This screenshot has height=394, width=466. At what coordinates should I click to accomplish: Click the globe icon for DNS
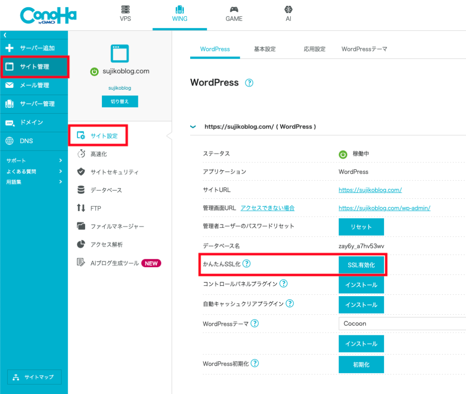click(10, 141)
